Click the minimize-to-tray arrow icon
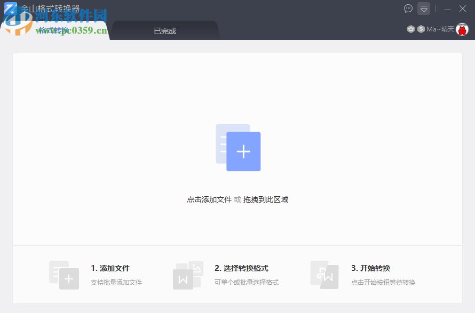Viewport: 475px width, 313px height. pyautogui.click(x=423, y=9)
